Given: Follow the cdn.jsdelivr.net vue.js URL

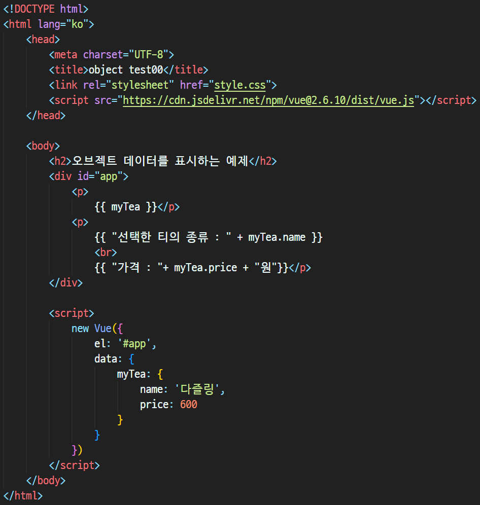Looking at the screenshot, I should click(x=268, y=100).
